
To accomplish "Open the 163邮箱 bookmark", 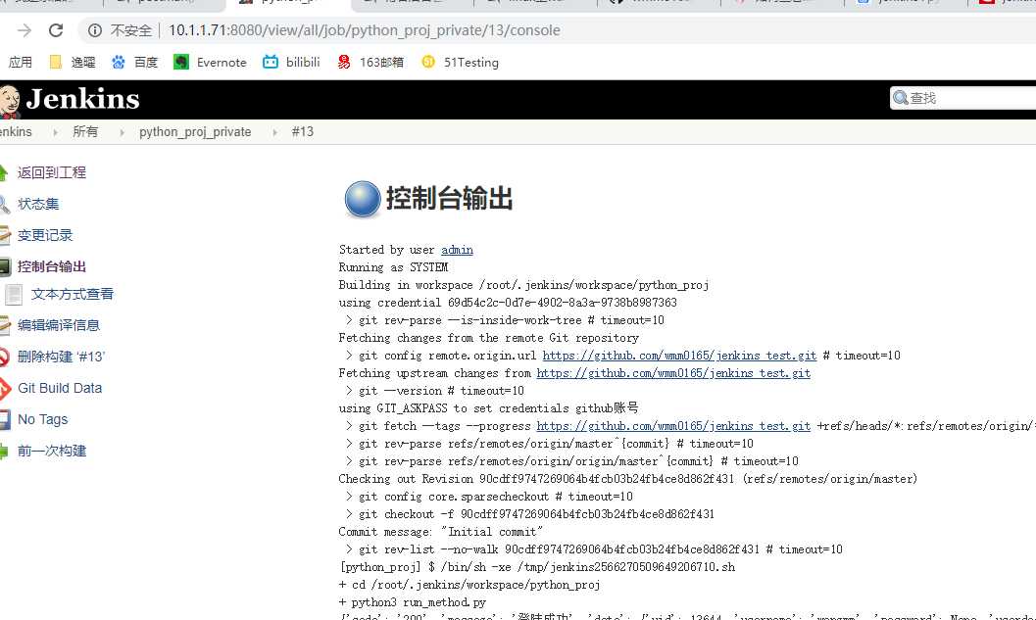I will pos(370,62).
